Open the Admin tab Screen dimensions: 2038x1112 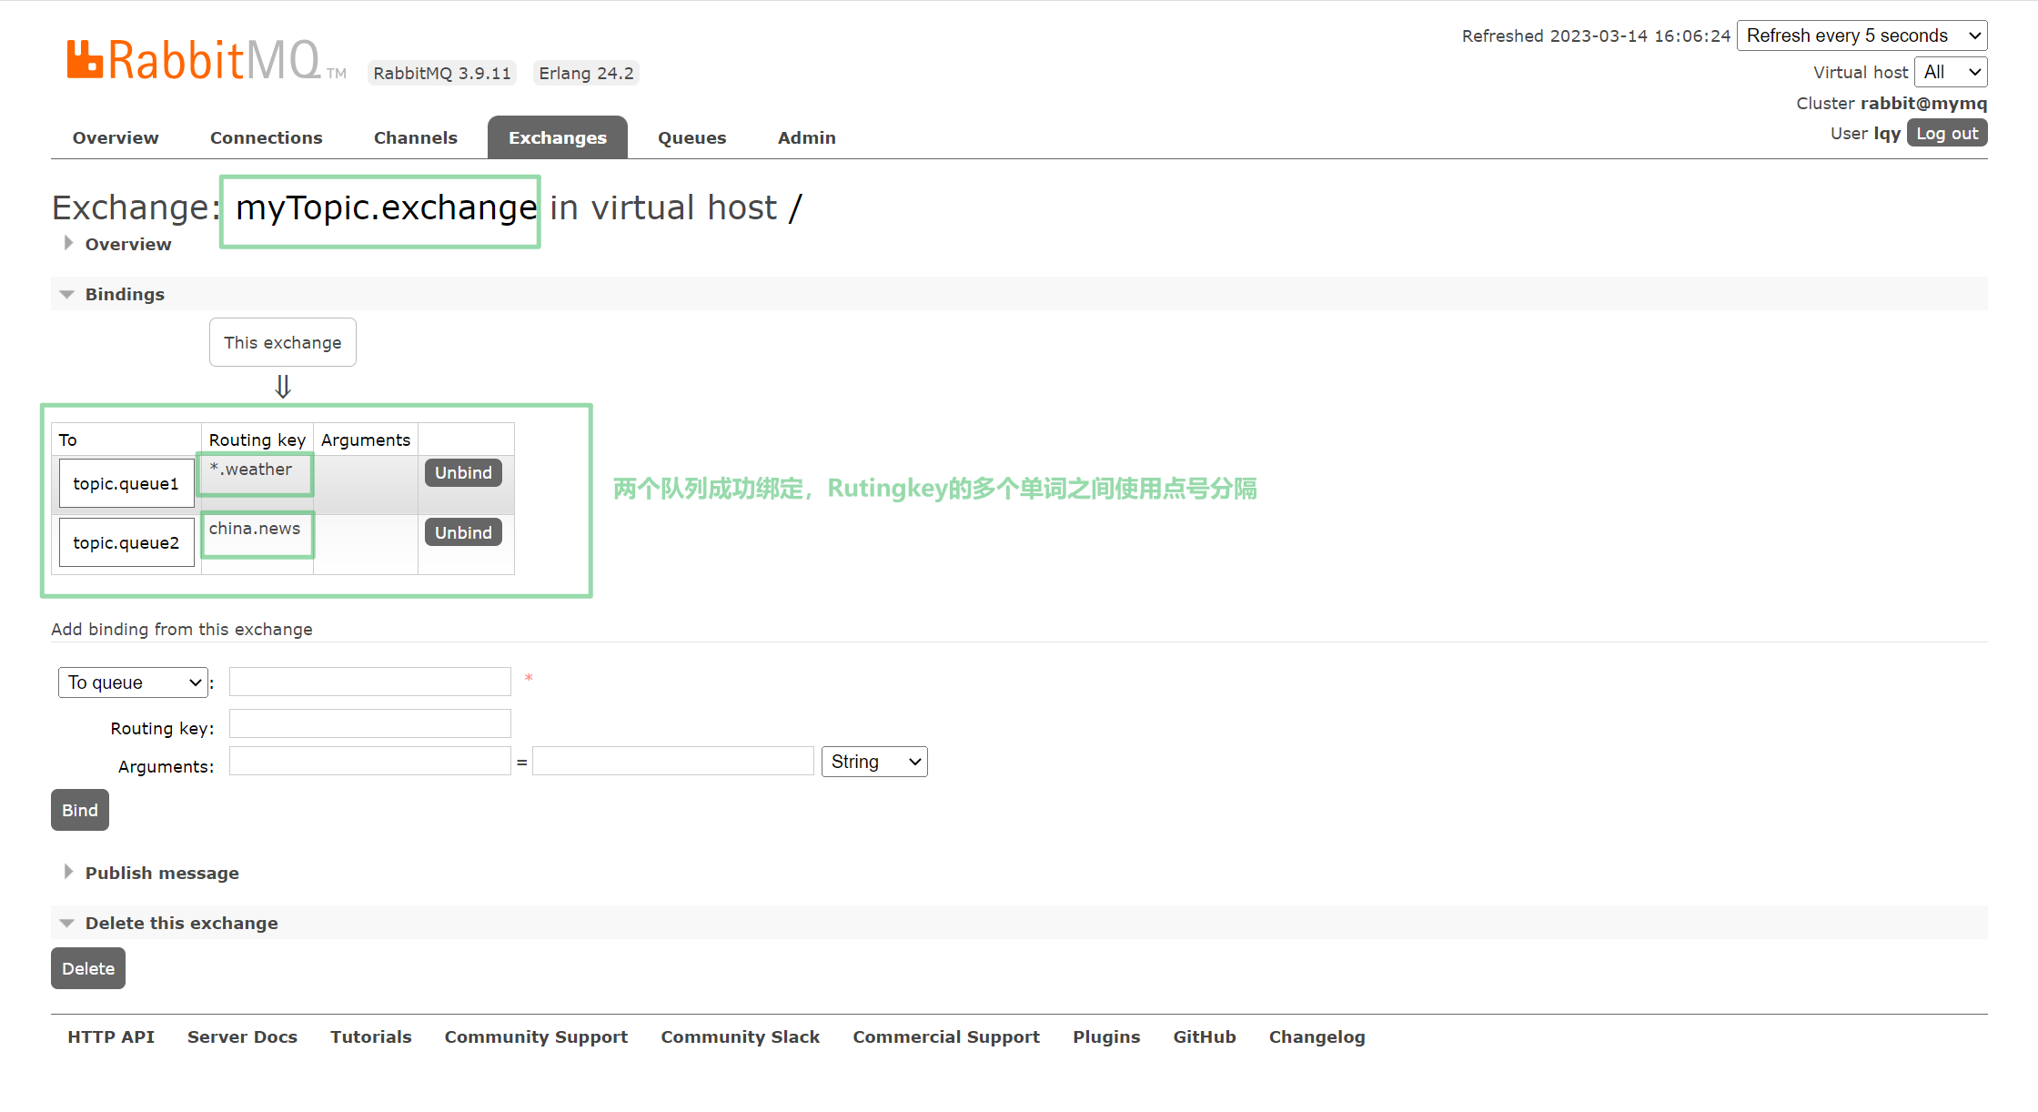tap(806, 137)
